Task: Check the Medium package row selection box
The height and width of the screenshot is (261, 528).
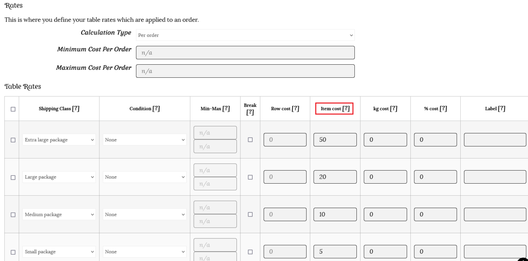Action: point(13,215)
